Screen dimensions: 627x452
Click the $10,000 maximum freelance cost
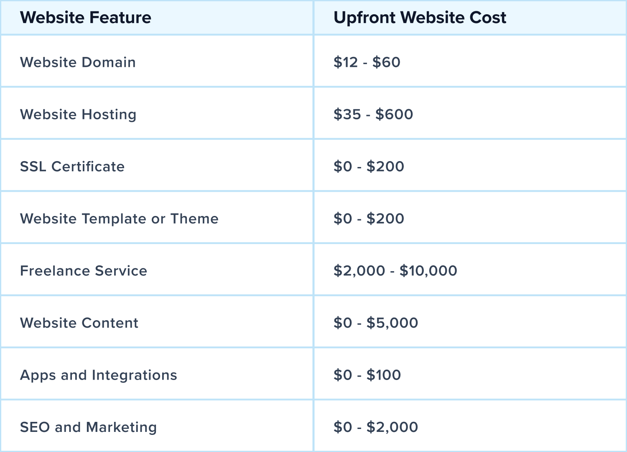[x=428, y=271]
